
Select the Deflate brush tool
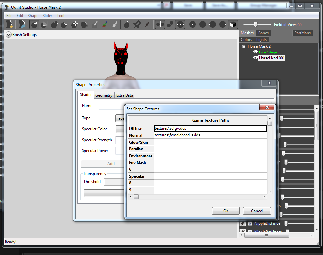64,24
